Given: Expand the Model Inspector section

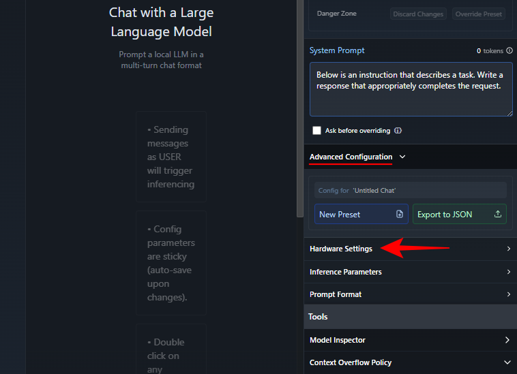Looking at the screenshot, I should 410,340.
